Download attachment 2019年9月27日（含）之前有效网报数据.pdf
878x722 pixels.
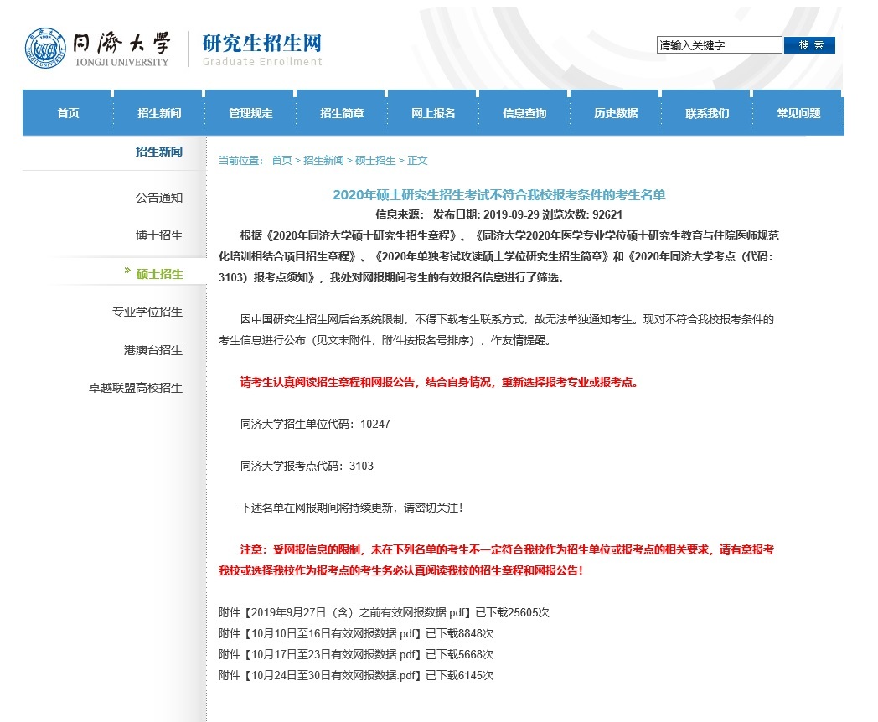358,613
